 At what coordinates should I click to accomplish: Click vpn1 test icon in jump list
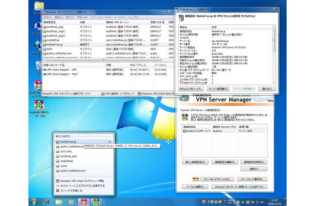tap(58, 151)
